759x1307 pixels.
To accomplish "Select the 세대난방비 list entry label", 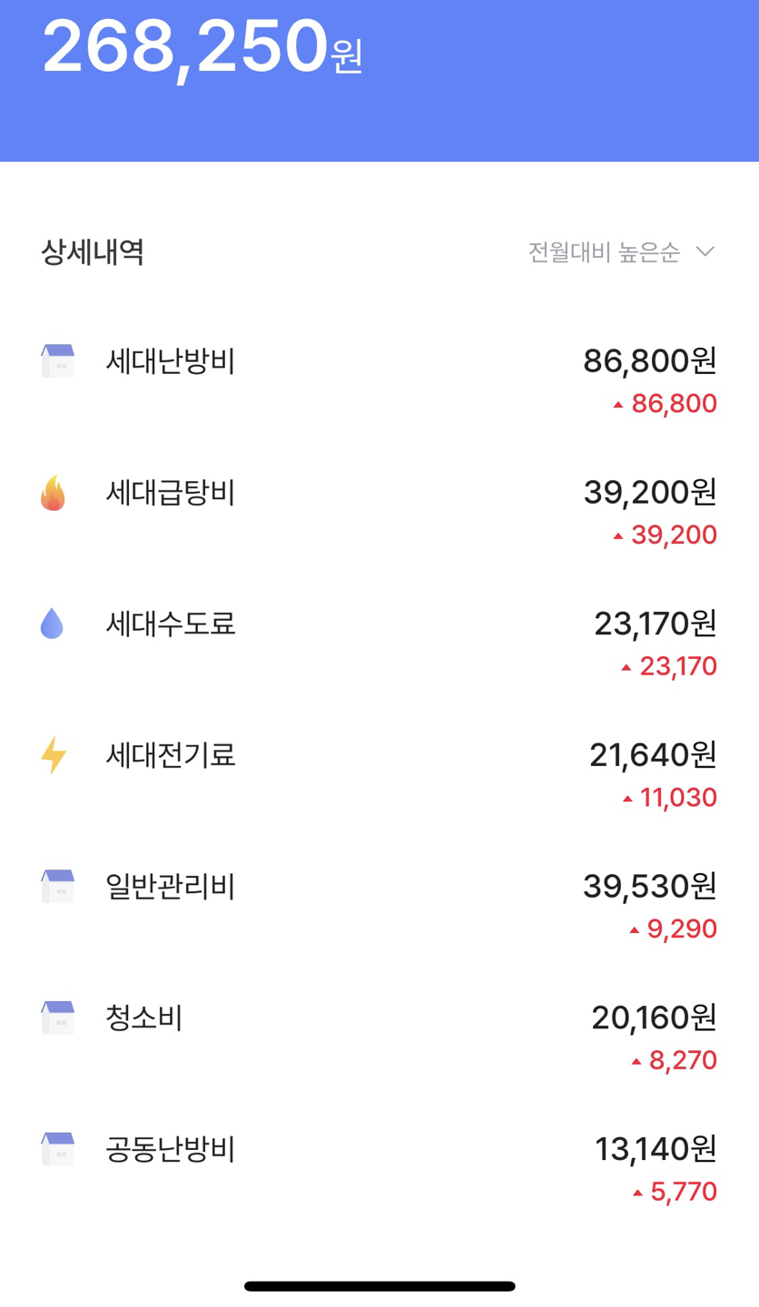I will point(171,361).
